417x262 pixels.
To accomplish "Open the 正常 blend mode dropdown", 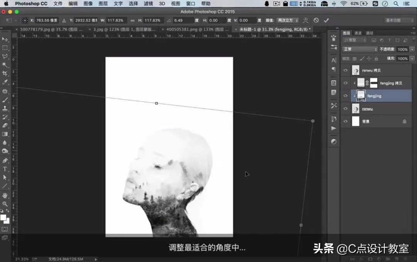I will pyautogui.click(x=360, y=49).
